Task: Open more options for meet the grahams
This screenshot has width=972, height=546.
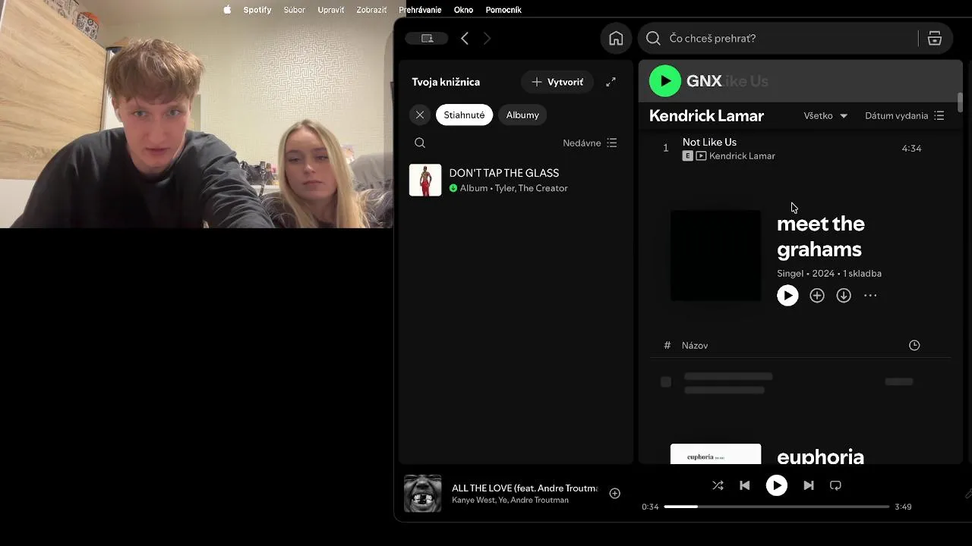Action: pyautogui.click(x=870, y=296)
